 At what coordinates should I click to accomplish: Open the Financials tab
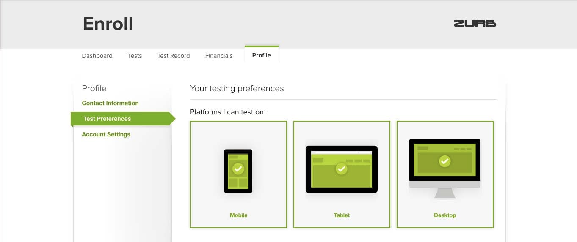tap(219, 56)
